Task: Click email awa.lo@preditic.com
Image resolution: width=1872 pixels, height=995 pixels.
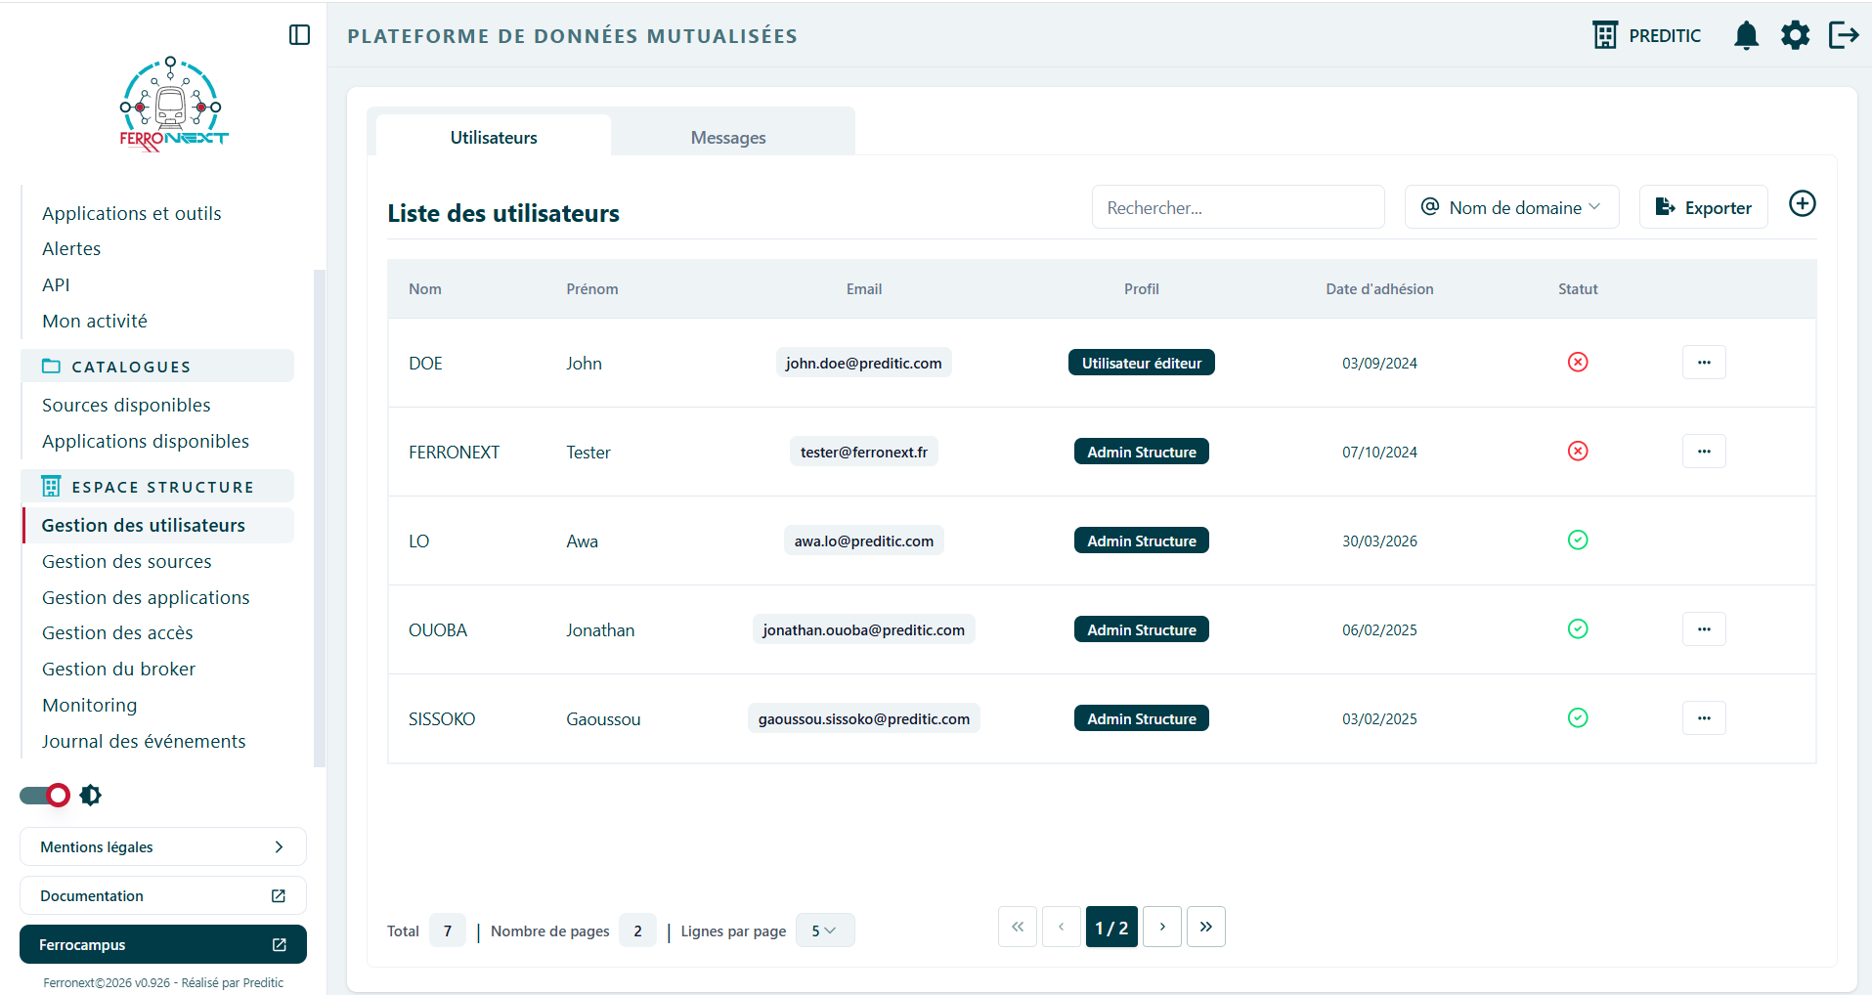Action: [x=864, y=541]
